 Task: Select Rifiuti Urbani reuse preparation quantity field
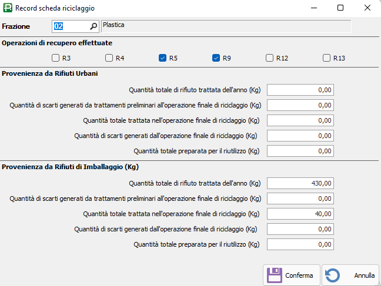click(x=302, y=151)
